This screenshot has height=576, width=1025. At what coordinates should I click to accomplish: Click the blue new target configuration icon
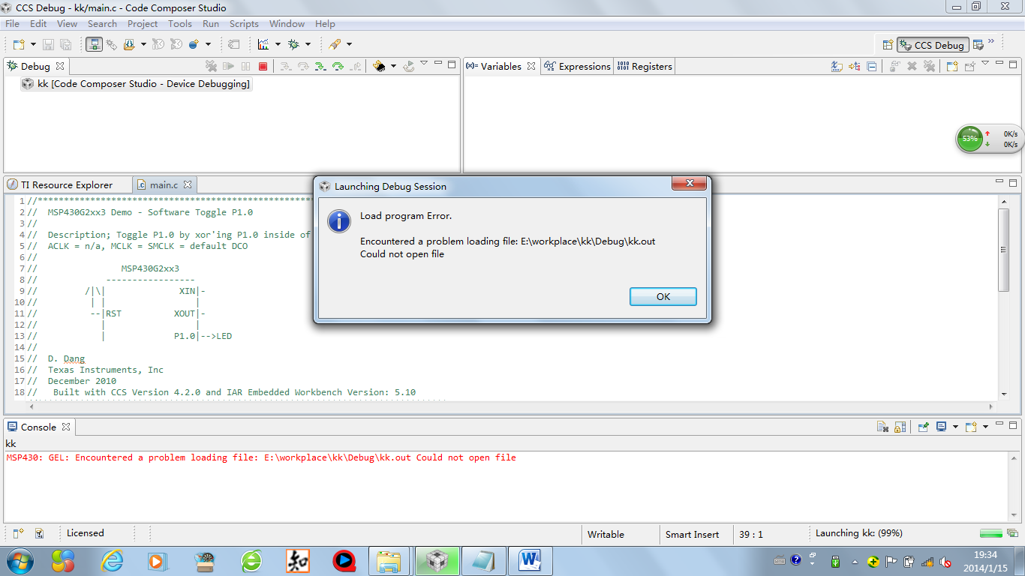point(194,44)
